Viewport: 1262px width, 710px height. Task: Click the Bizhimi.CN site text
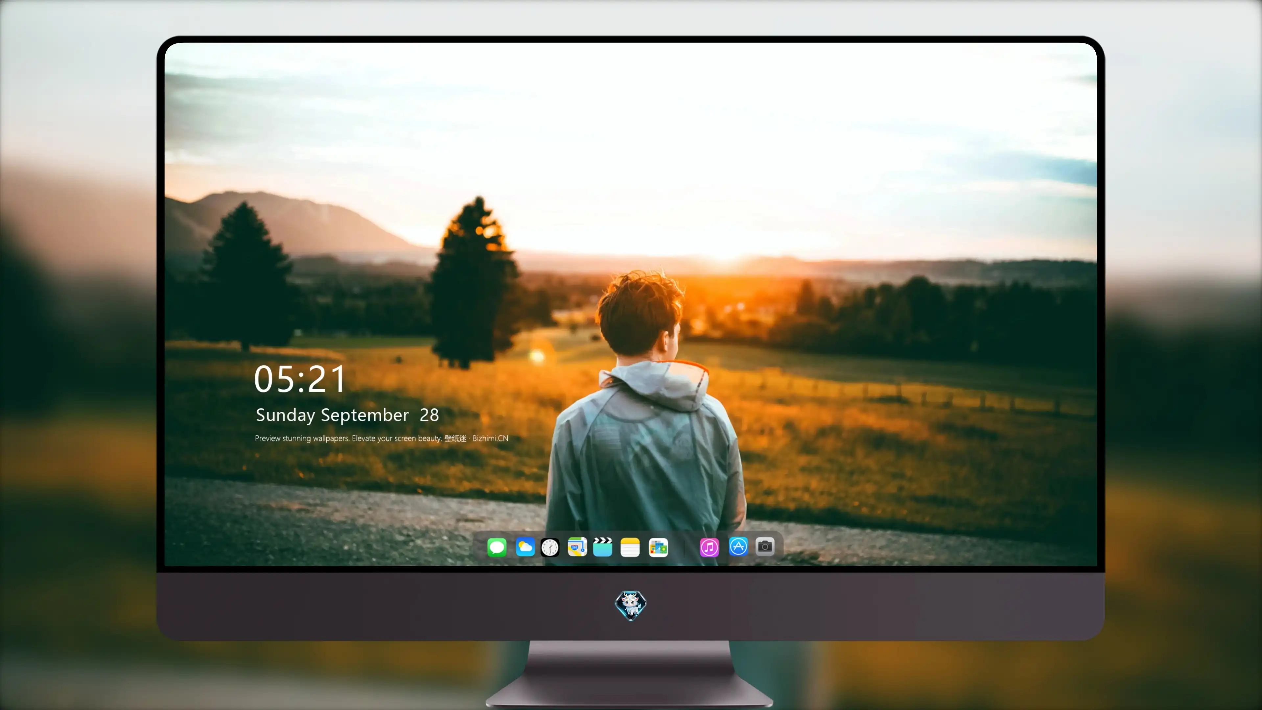click(490, 438)
